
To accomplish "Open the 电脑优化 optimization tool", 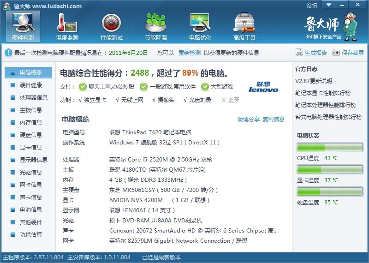I will 200,26.
